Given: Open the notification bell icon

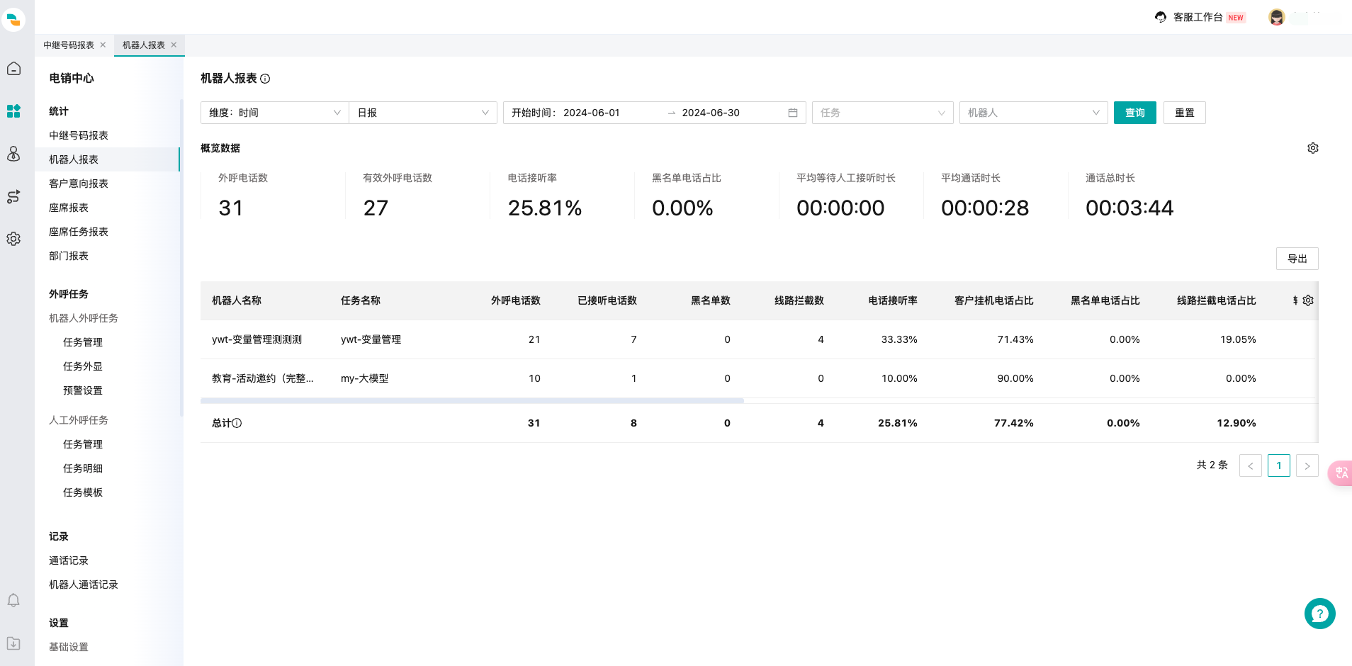Looking at the screenshot, I should pos(13,601).
